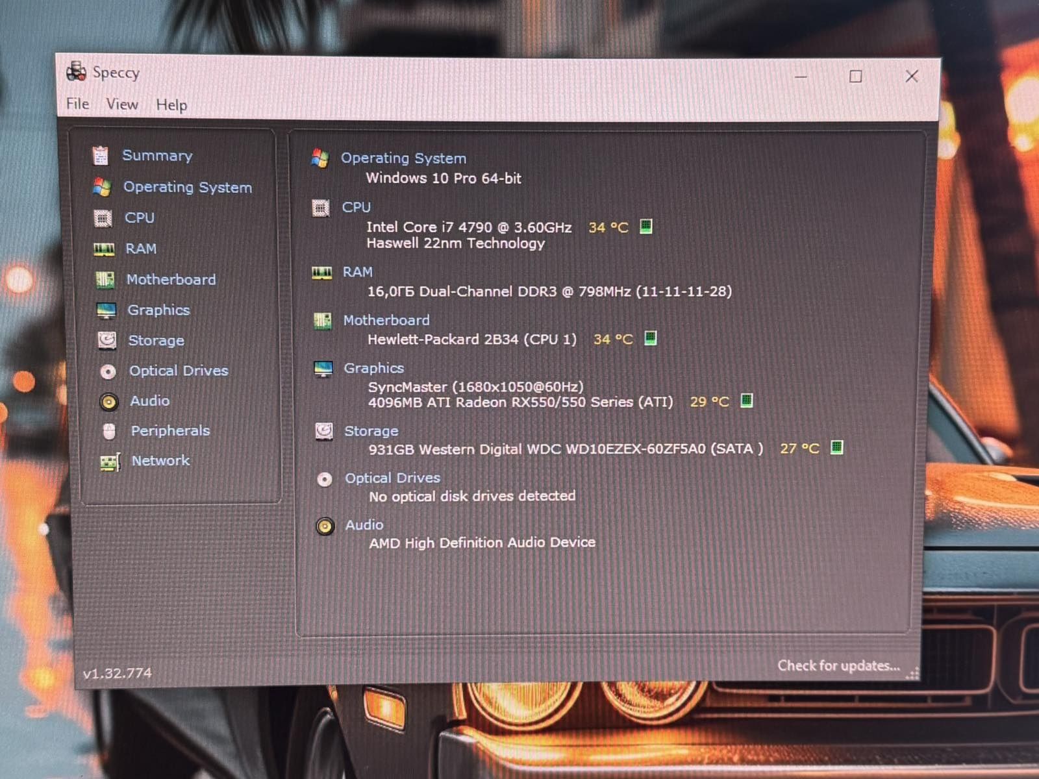Click 'Haswell 22nm Technology' text
This screenshot has width=1039, height=779.
point(456,243)
